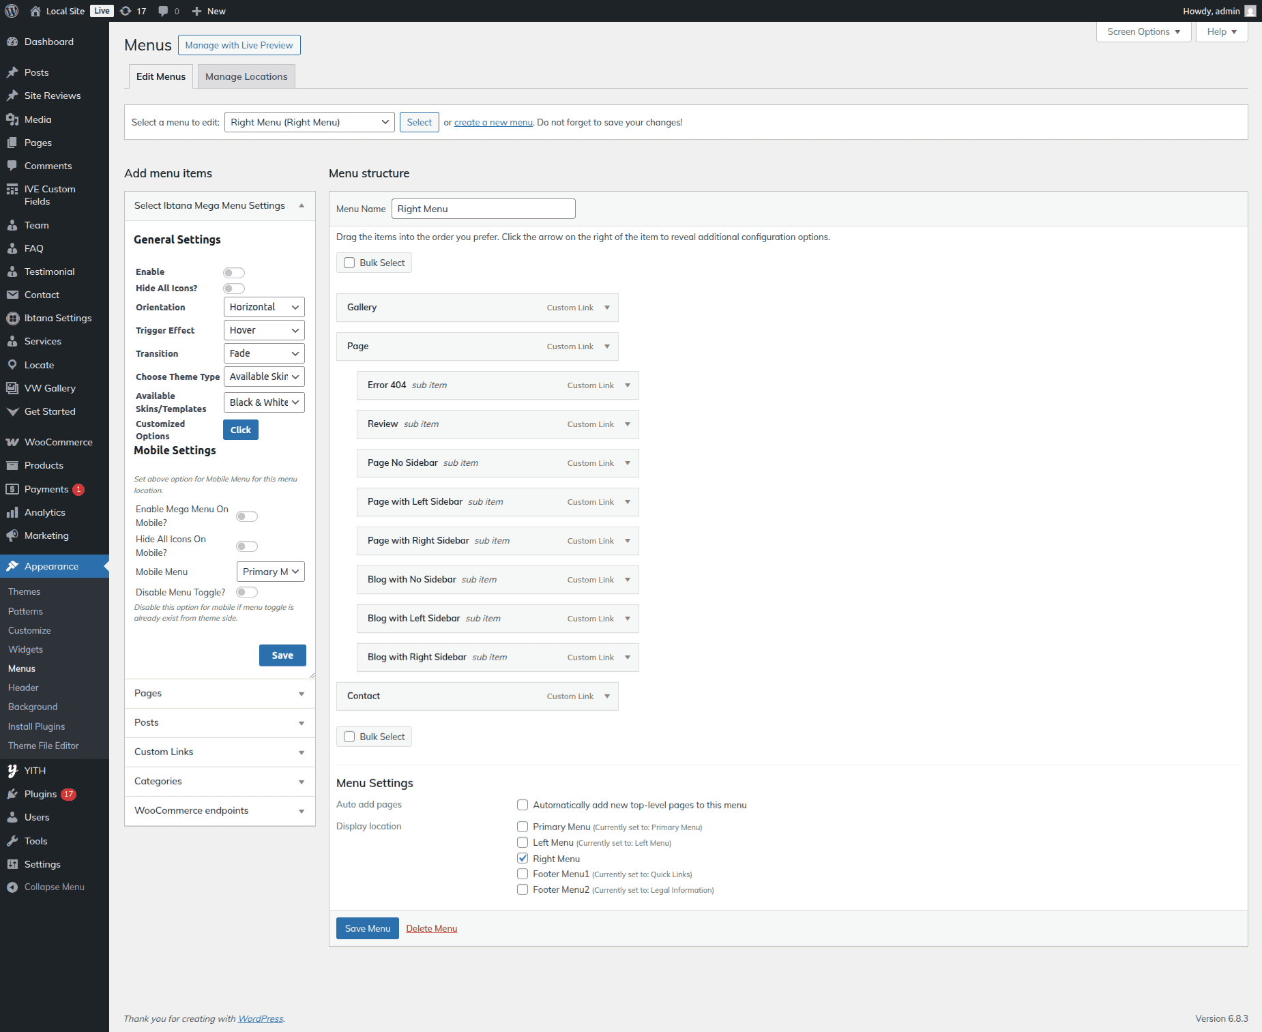Expand the Gallery menu item arrow

607,308
